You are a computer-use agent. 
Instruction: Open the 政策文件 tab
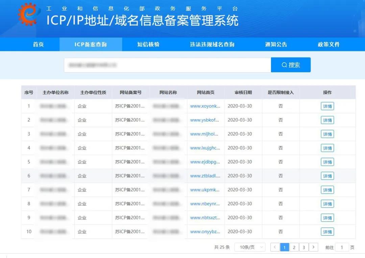pyautogui.click(x=328, y=44)
